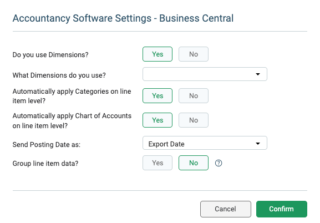Set Chart of Accounts auto-apply to Yes

click(x=158, y=120)
